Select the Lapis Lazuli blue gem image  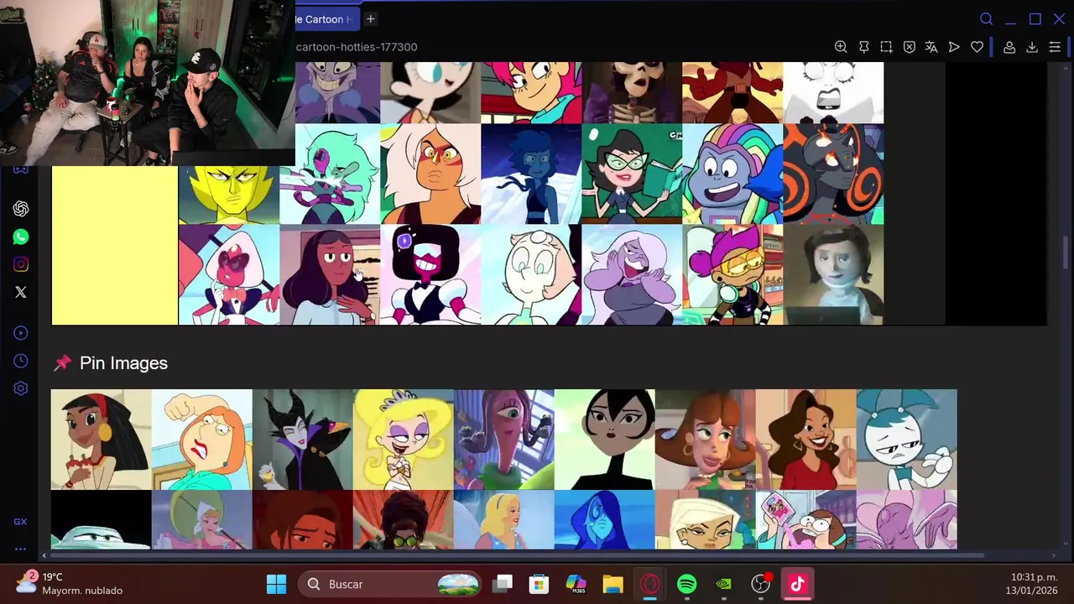point(531,174)
